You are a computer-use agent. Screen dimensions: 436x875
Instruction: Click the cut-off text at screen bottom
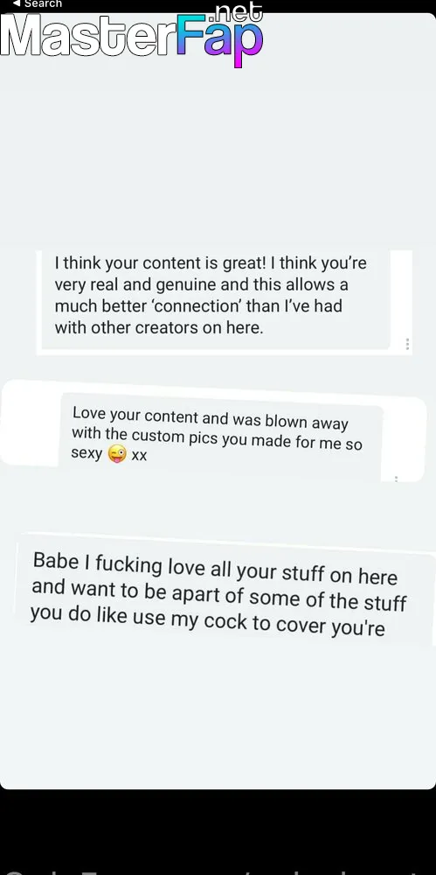(x=218, y=871)
